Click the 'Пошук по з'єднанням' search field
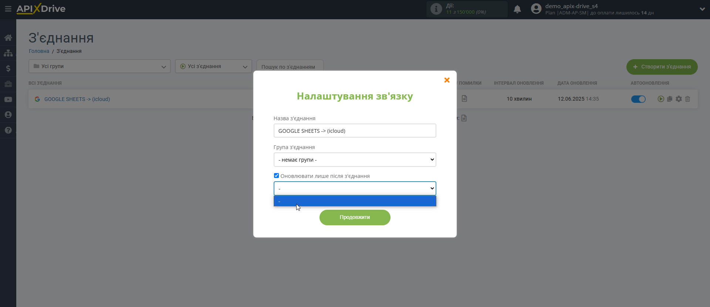This screenshot has width=710, height=307. [x=290, y=66]
